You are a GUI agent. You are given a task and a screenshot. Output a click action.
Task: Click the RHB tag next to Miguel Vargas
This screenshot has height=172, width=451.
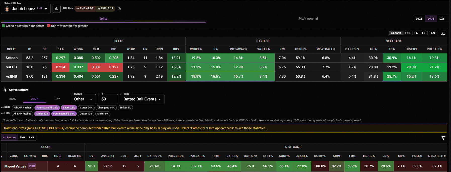[32, 166]
